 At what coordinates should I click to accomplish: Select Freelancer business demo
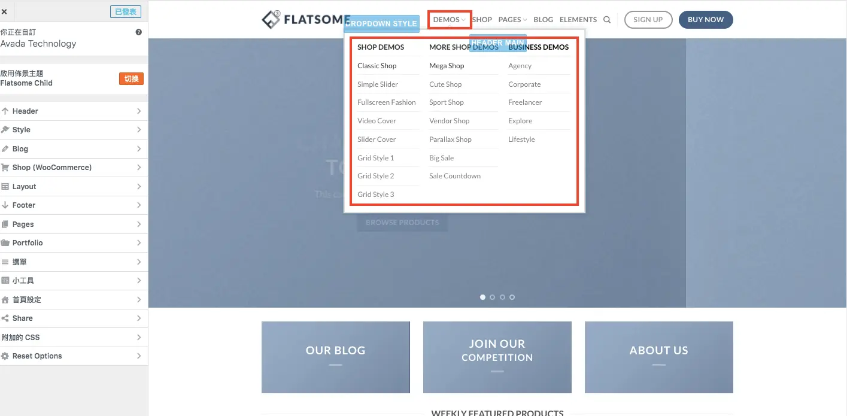click(525, 102)
